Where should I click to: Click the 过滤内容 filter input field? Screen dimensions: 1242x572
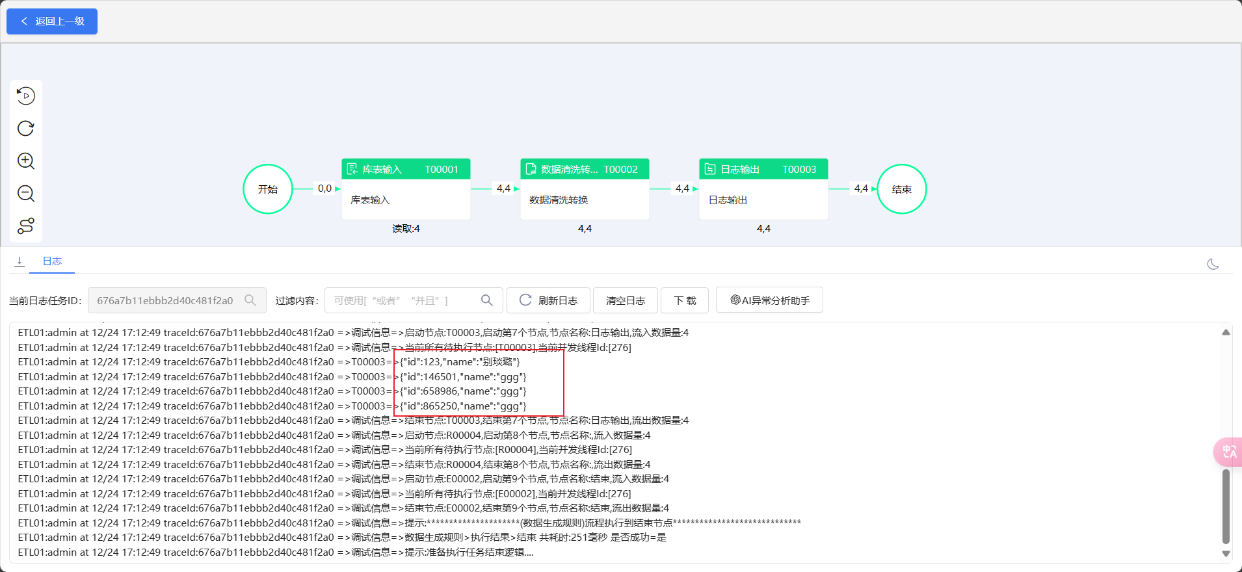[414, 300]
